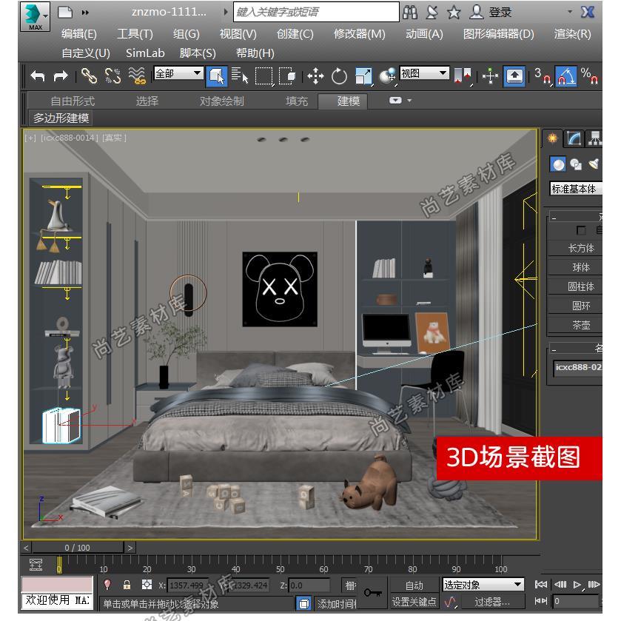Viewport: 621px width, 621px height.
Task: Expand the quick access toolbar chevrons
Action: (85, 13)
